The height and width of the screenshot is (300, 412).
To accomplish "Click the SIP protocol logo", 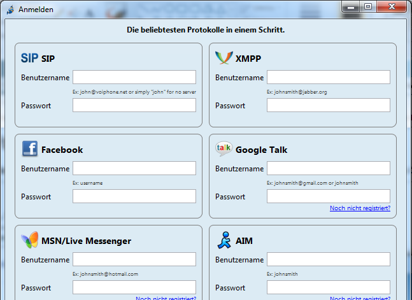I will (29, 58).
